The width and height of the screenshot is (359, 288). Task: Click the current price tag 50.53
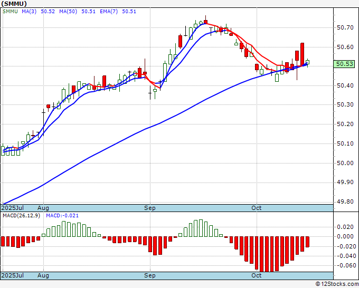click(x=344, y=64)
